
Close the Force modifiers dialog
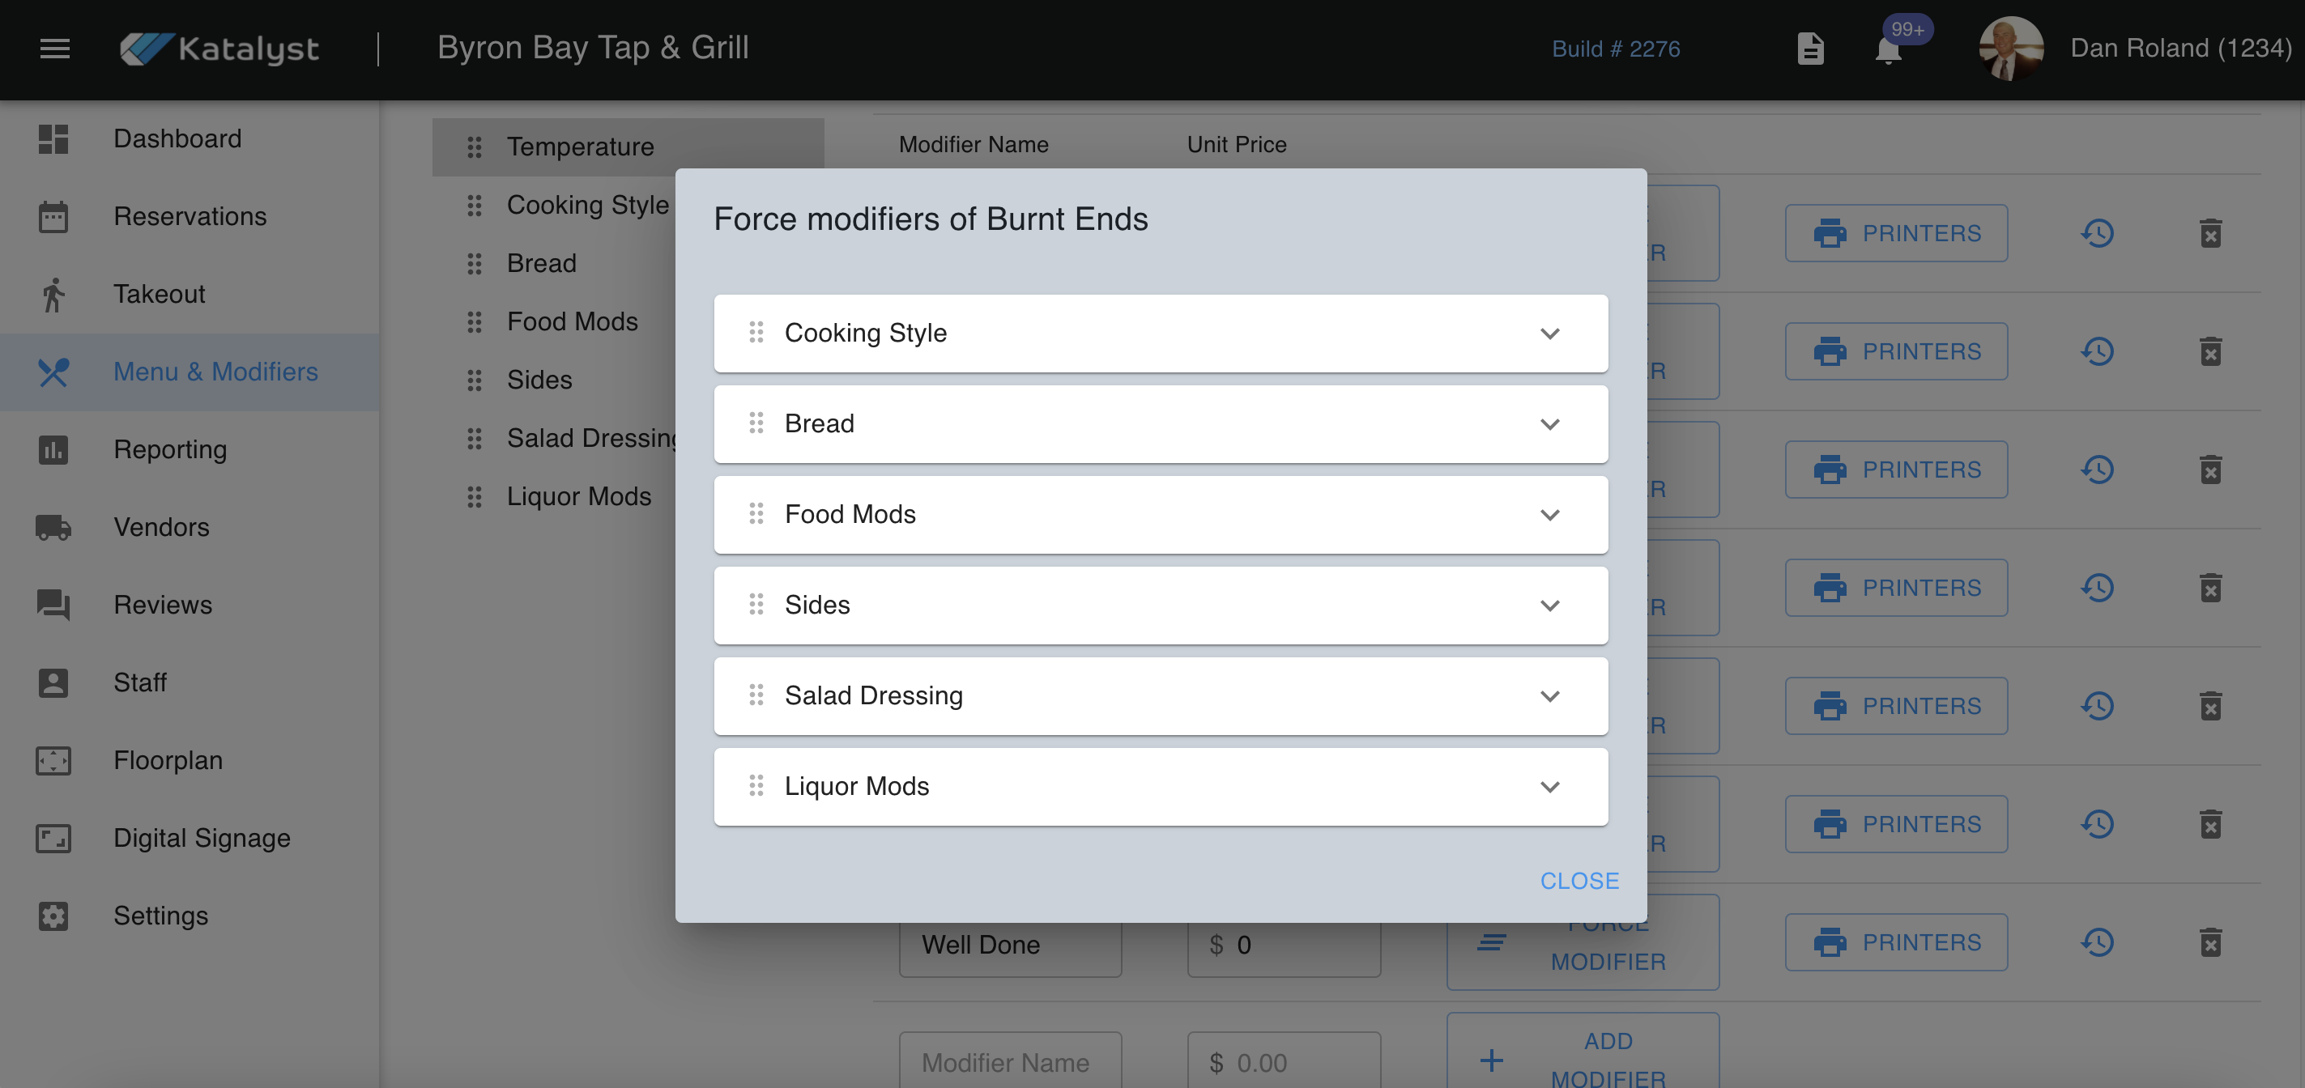click(x=1579, y=881)
